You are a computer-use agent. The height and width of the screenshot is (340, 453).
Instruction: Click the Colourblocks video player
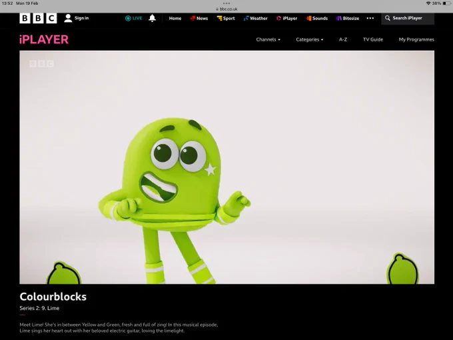[x=226, y=167]
